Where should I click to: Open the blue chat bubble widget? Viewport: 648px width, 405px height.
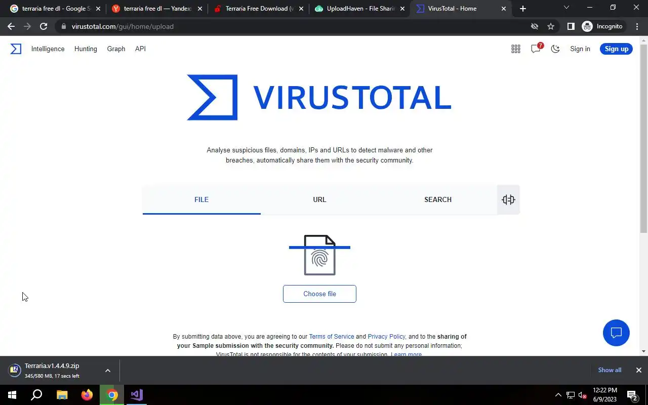pyautogui.click(x=616, y=333)
